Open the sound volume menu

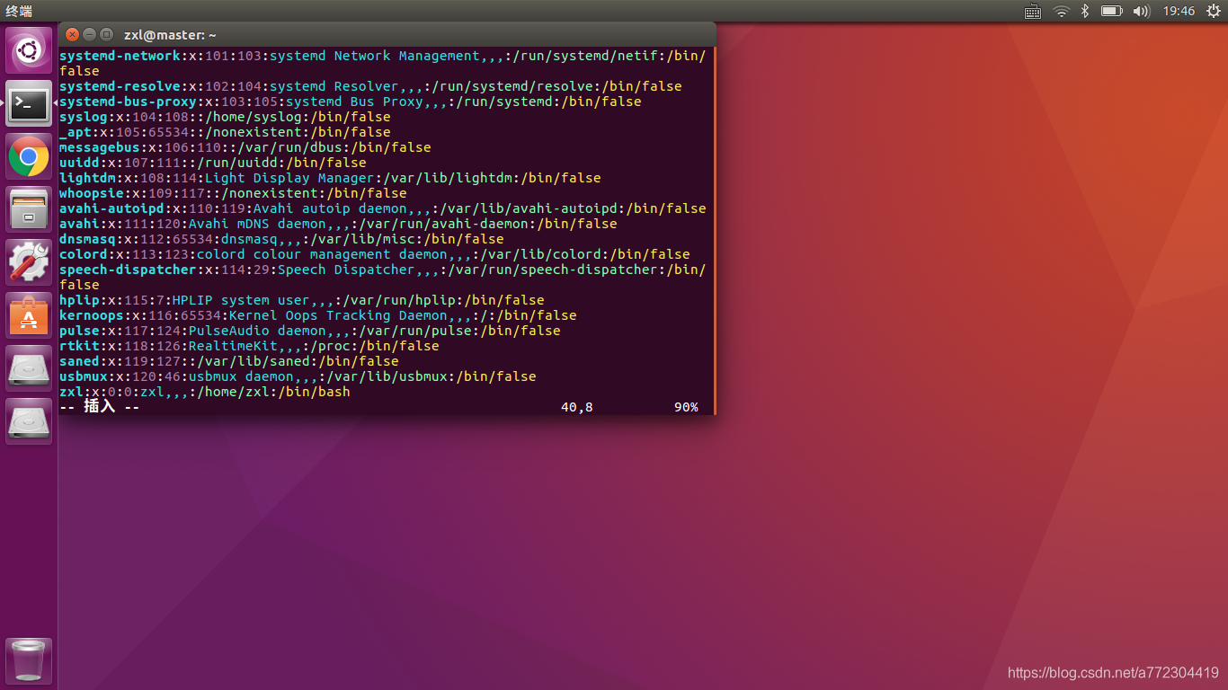tap(1142, 12)
